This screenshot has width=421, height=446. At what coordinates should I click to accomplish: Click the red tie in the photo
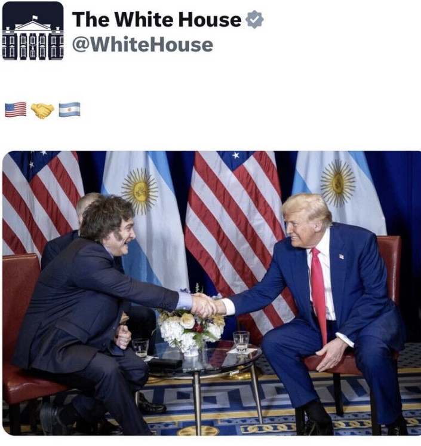click(319, 293)
